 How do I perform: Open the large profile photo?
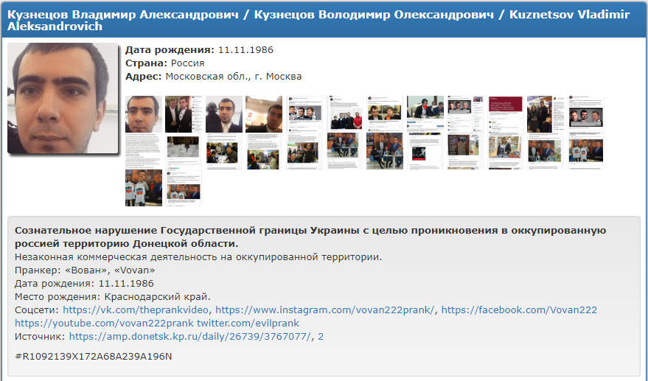pos(63,98)
